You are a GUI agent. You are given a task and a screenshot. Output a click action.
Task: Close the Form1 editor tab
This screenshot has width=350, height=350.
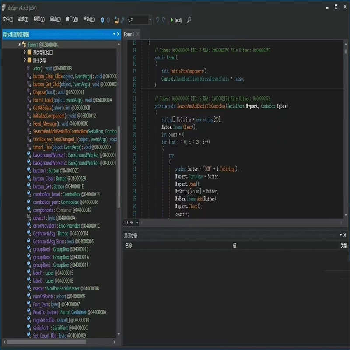click(x=138, y=34)
